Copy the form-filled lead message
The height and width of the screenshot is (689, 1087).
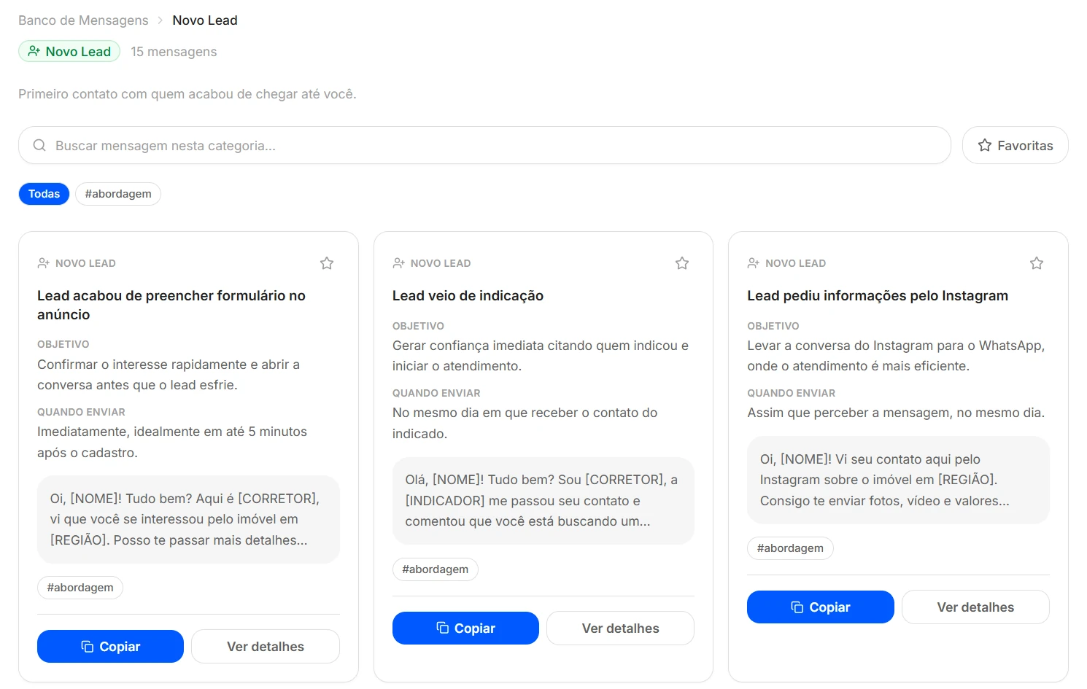click(x=110, y=647)
